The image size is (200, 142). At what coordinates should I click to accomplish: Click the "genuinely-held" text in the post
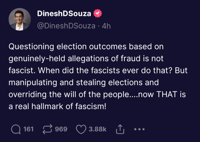(37, 58)
